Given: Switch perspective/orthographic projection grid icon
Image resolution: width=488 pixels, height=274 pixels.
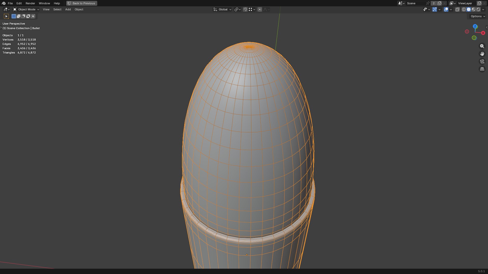Looking at the screenshot, I should point(482,69).
